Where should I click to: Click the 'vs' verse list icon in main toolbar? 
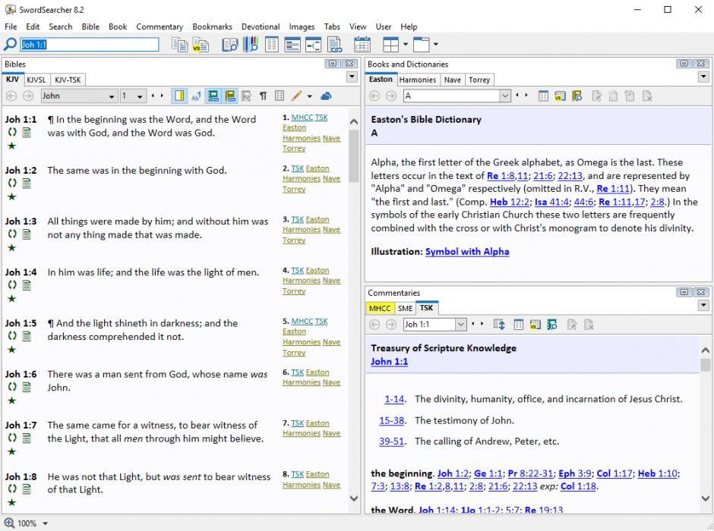[x=201, y=45]
